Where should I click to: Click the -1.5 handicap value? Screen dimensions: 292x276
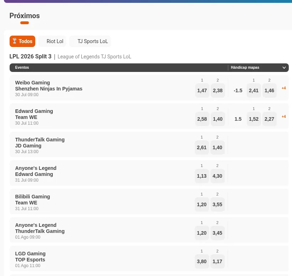click(238, 90)
